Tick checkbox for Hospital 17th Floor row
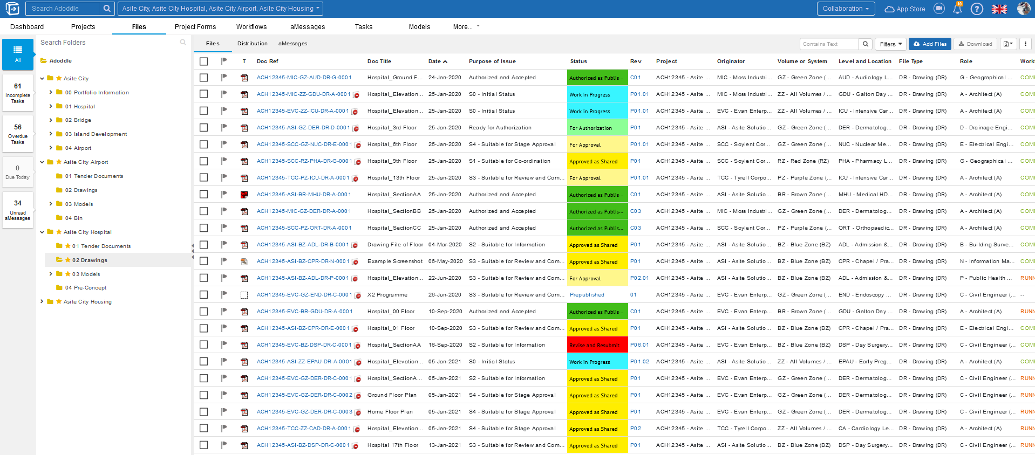The height and width of the screenshot is (455, 1035). pyautogui.click(x=204, y=445)
